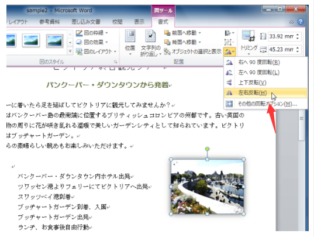Switch to the 参考資料 tab

[50, 22]
